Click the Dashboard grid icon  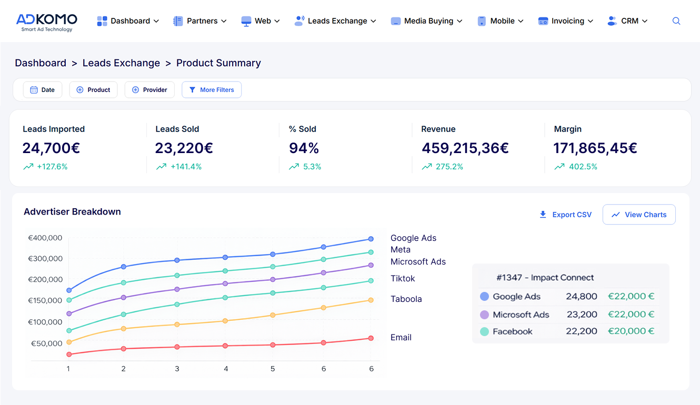(x=102, y=21)
